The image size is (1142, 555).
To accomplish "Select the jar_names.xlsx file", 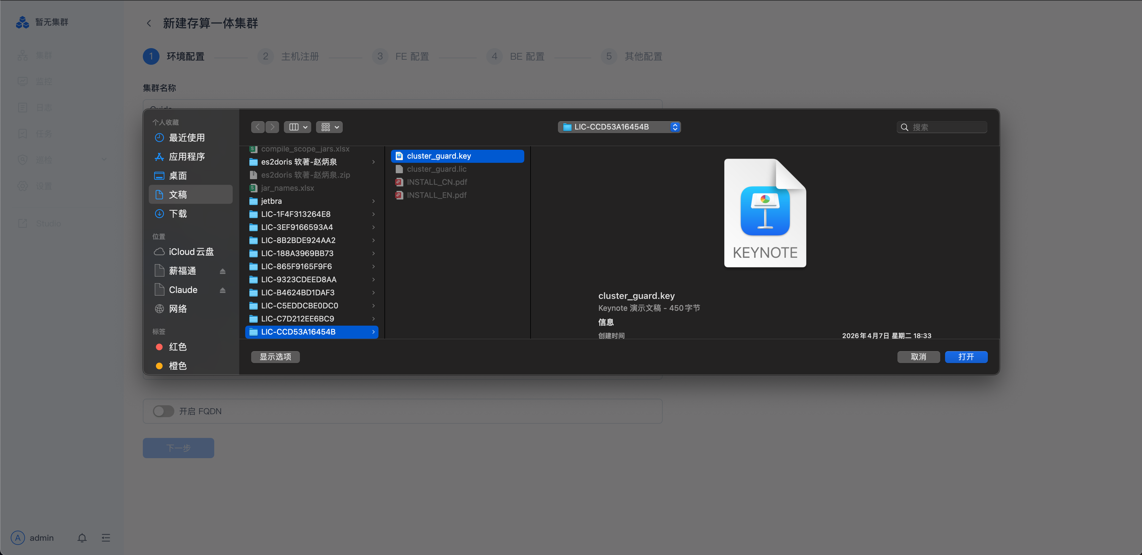I will pyautogui.click(x=312, y=188).
